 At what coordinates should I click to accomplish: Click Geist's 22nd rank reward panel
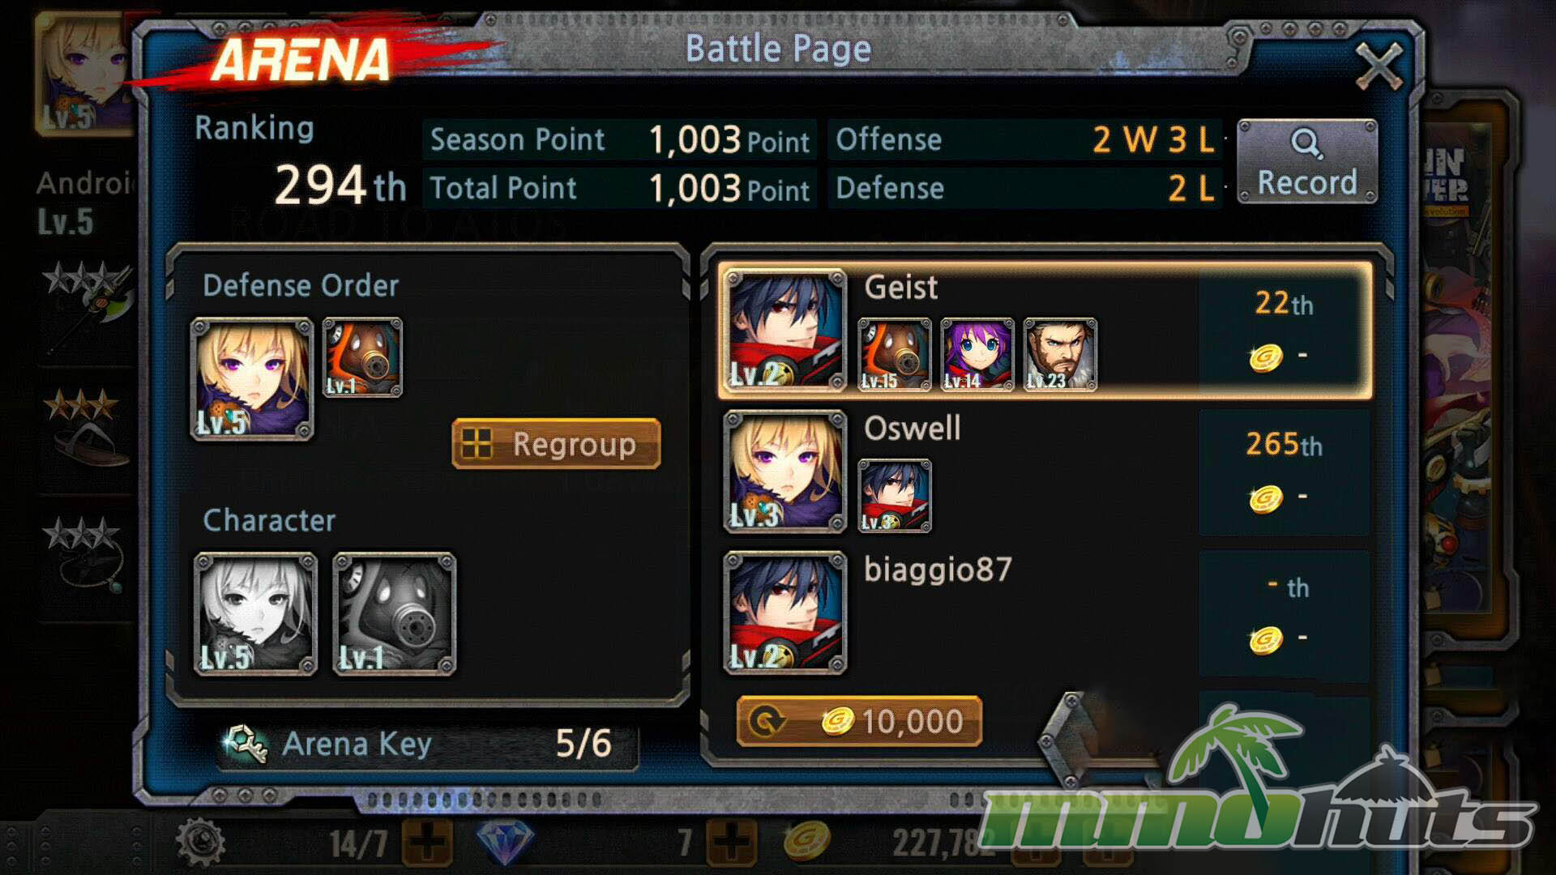[x=1284, y=331]
